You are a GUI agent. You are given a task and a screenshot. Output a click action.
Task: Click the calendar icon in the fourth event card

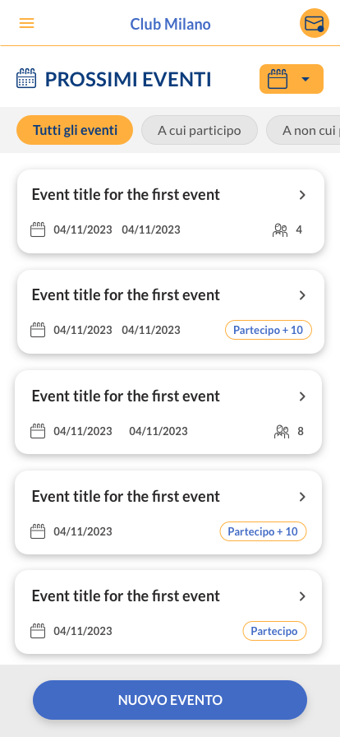38,531
